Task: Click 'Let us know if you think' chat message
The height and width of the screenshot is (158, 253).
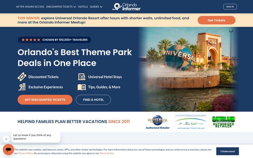Action: [36, 137]
